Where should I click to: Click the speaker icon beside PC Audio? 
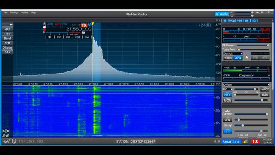(232, 12)
